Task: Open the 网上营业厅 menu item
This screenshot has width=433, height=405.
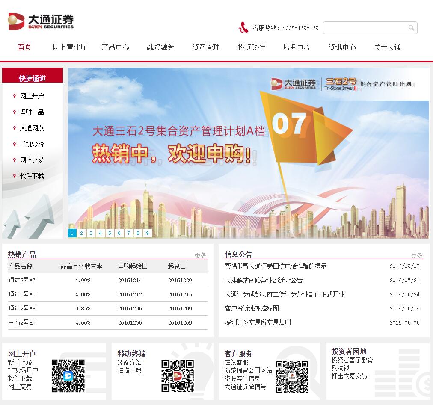Action: (70, 47)
